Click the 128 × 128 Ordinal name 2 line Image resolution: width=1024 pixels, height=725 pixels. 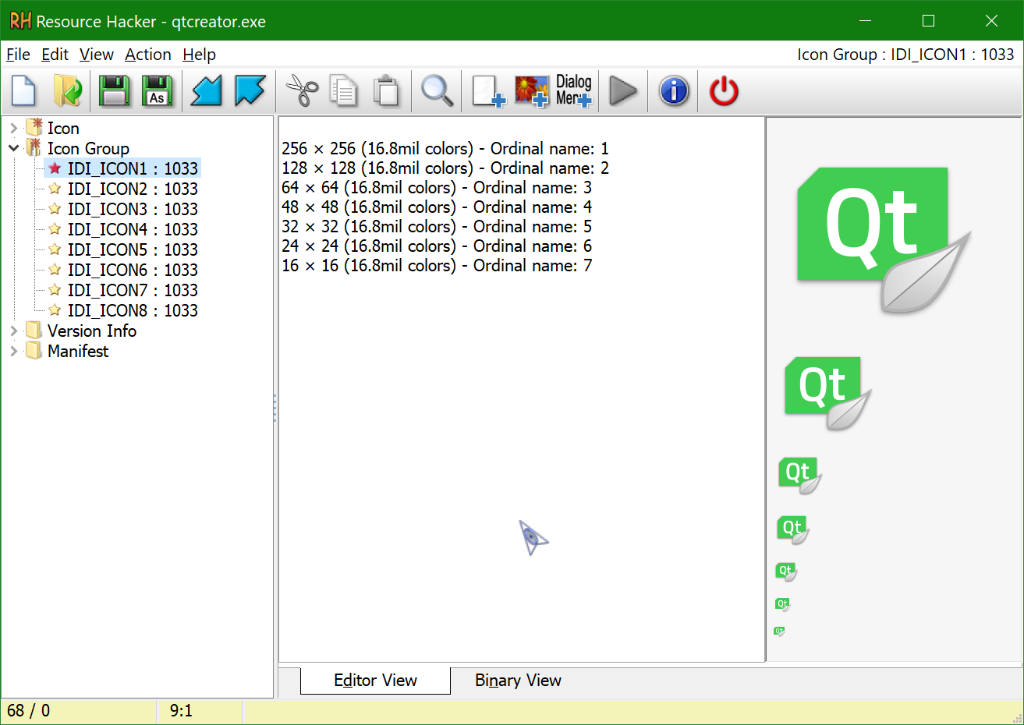click(x=445, y=168)
